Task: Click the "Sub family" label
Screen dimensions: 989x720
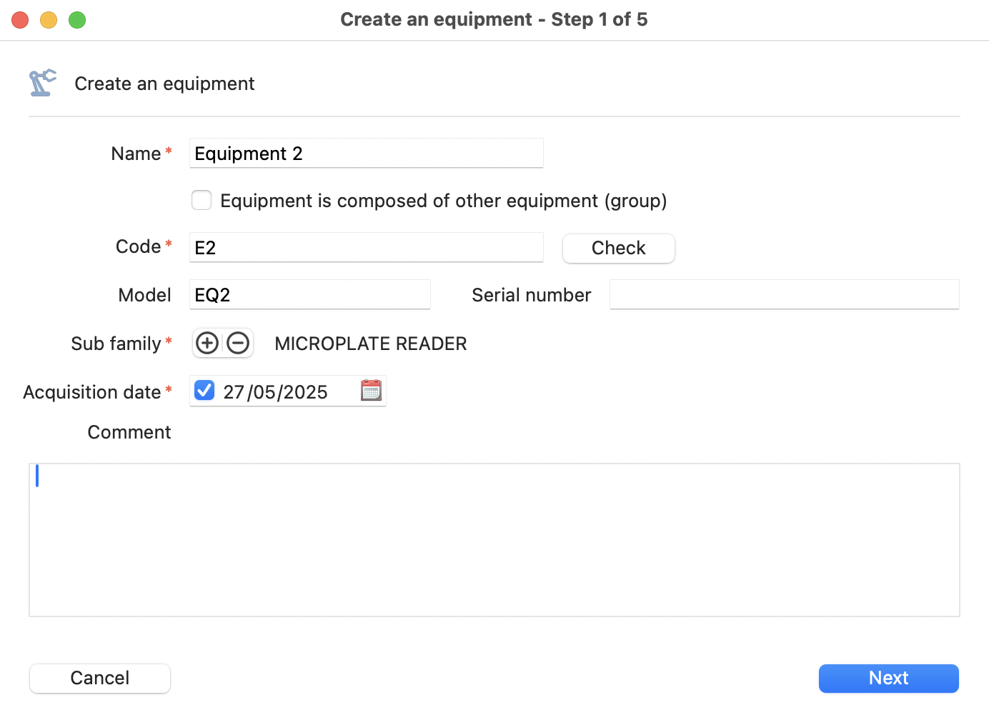Action: click(x=116, y=344)
